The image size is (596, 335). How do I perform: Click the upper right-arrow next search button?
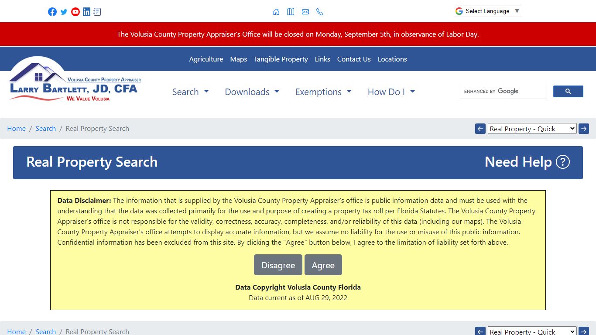584,129
